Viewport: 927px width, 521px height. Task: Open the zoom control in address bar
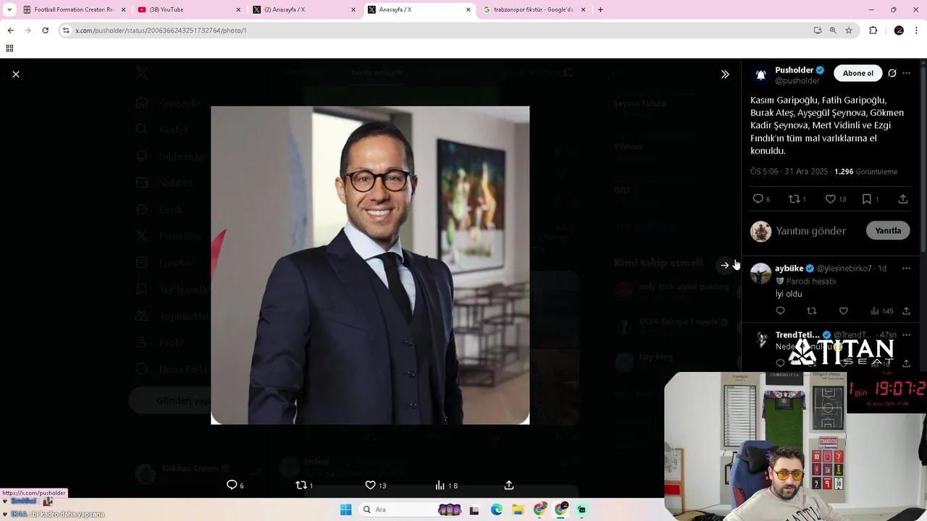pos(833,30)
